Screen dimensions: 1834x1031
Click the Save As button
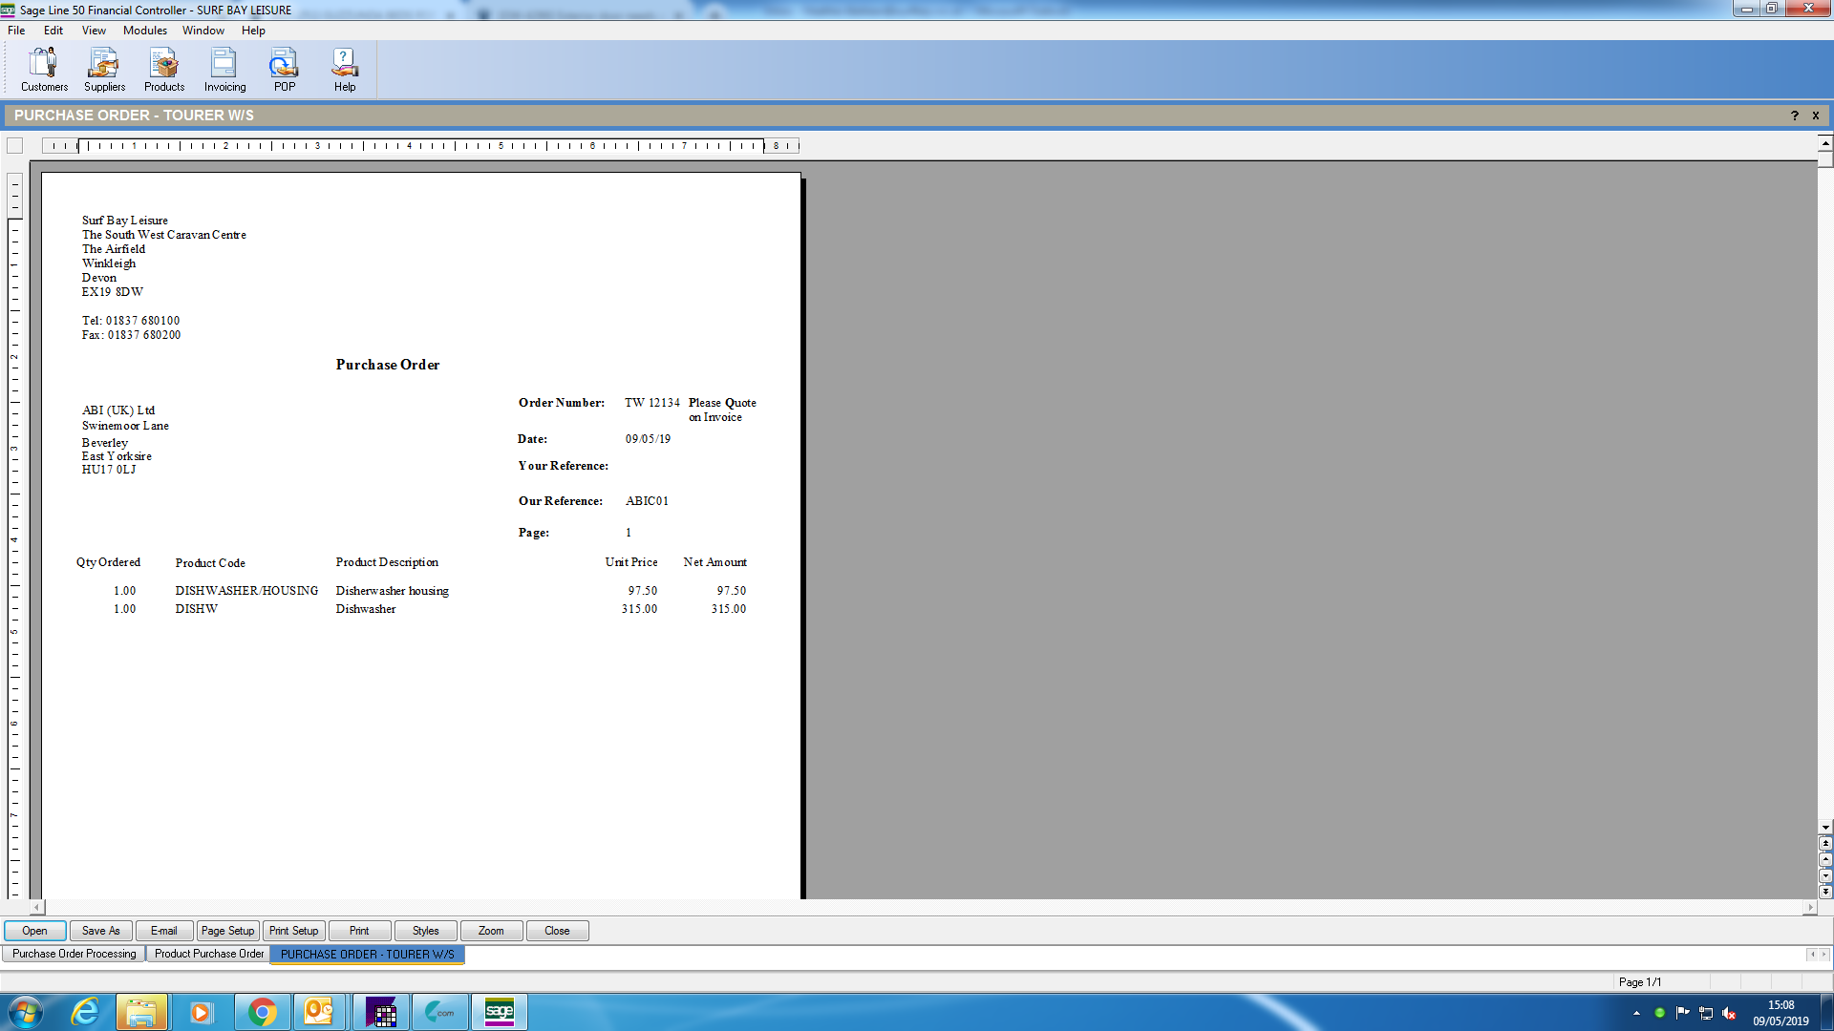pyautogui.click(x=100, y=931)
